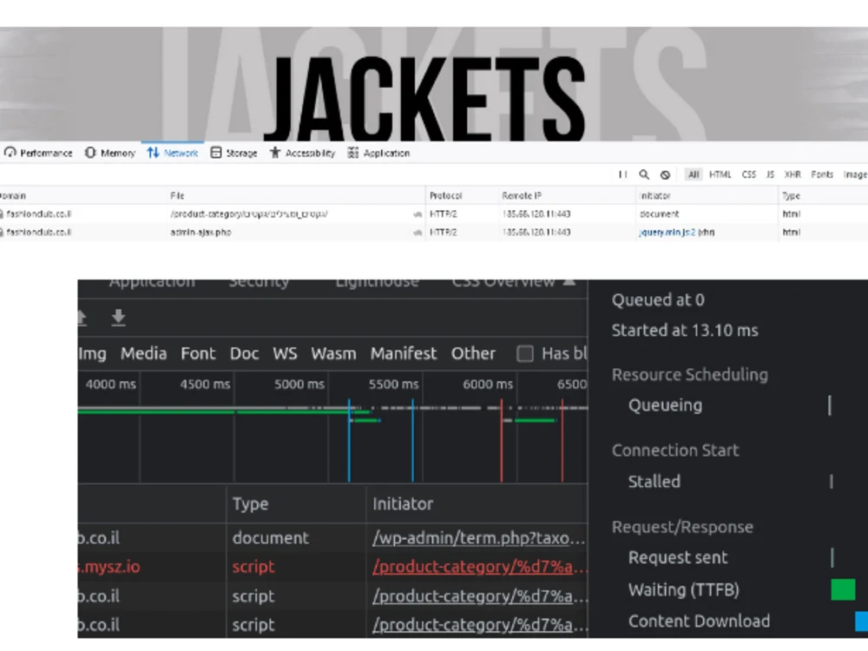Open the Lighthouse tab
This screenshot has width=868, height=651.
point(376,281)
